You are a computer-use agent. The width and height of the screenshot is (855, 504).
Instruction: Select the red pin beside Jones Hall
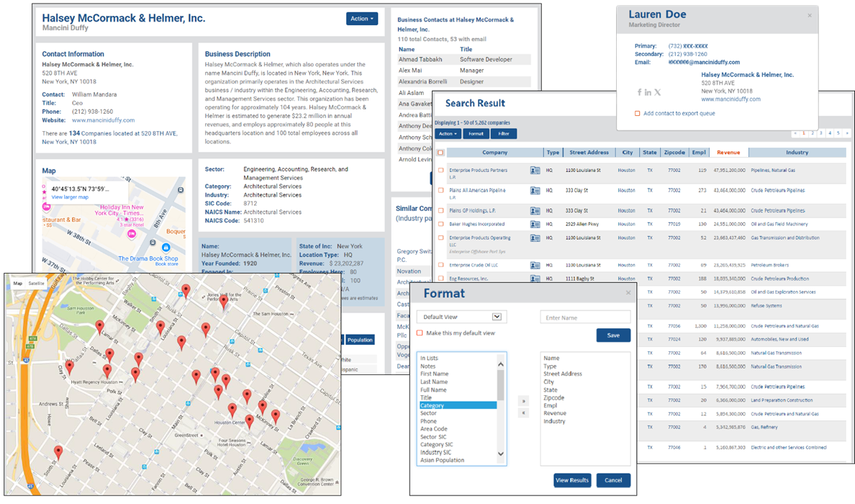coord(224,302)
